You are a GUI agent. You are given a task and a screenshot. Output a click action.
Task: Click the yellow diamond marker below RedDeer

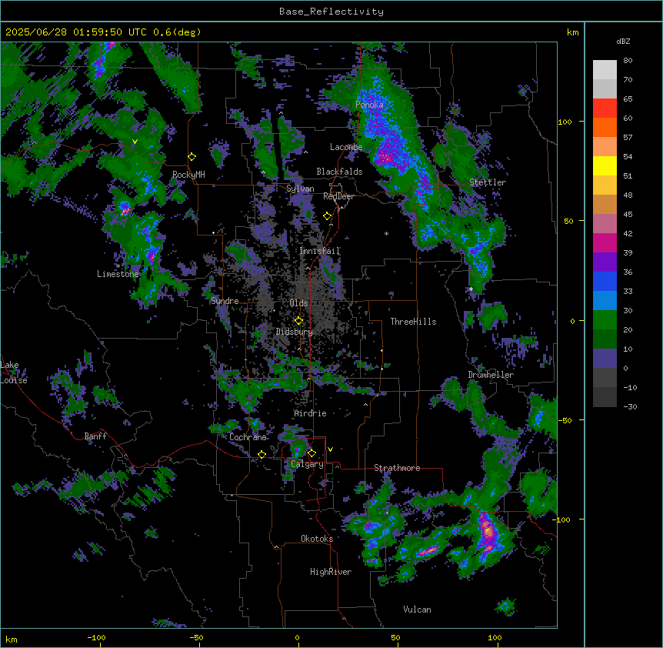tap(328, 216)
